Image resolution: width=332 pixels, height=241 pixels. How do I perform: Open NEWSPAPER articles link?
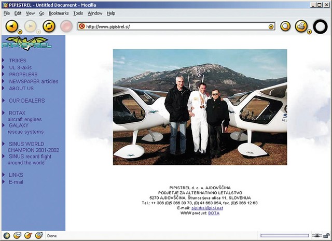pos(34,81)
